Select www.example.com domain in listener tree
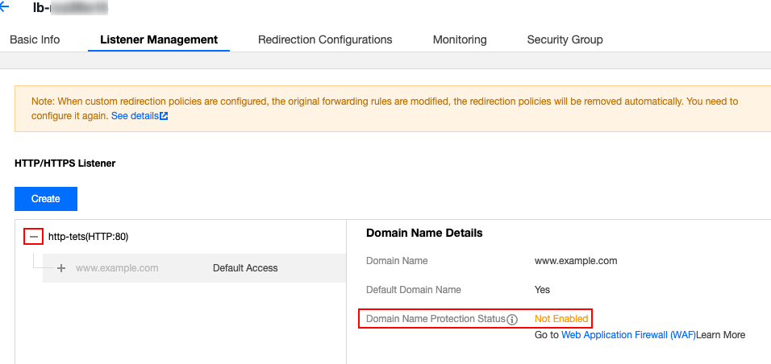 point(117,268)
